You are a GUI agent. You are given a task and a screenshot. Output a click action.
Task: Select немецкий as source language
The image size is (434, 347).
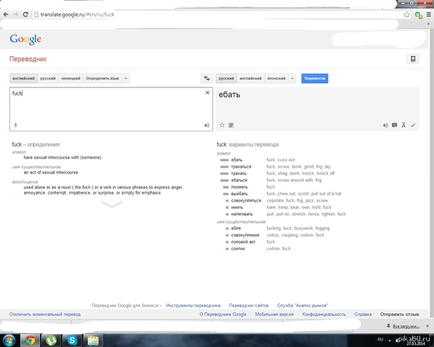71,78
